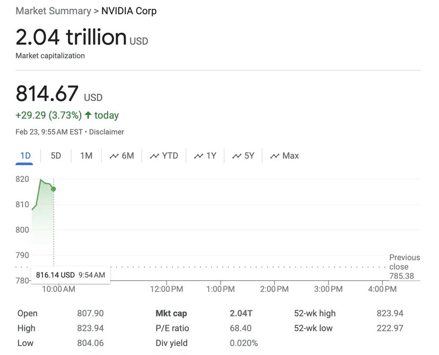The height and width of the screenshot is (355, 439).
Task: Open the 1M chart range
Action: tap(86, 156)
